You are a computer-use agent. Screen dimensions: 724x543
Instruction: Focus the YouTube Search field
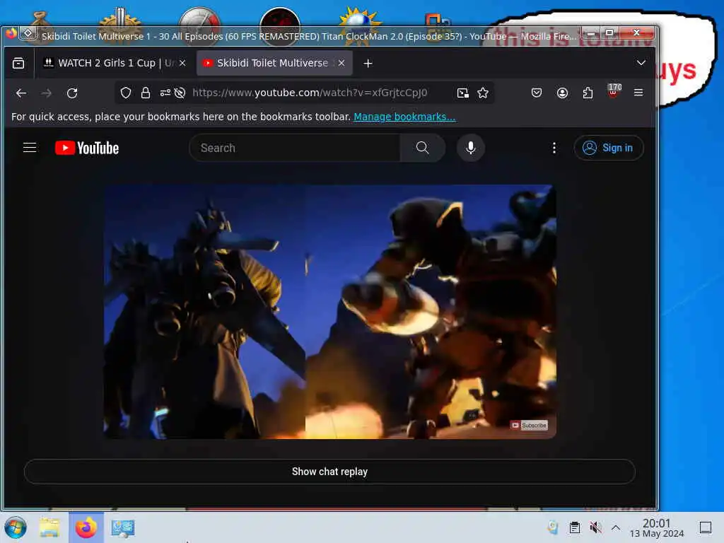point(295,148)
